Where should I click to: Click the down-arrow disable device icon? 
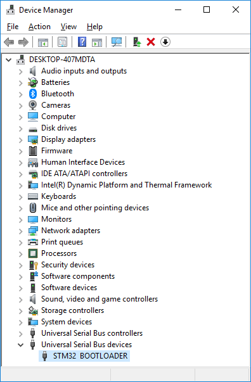point(165,42)
